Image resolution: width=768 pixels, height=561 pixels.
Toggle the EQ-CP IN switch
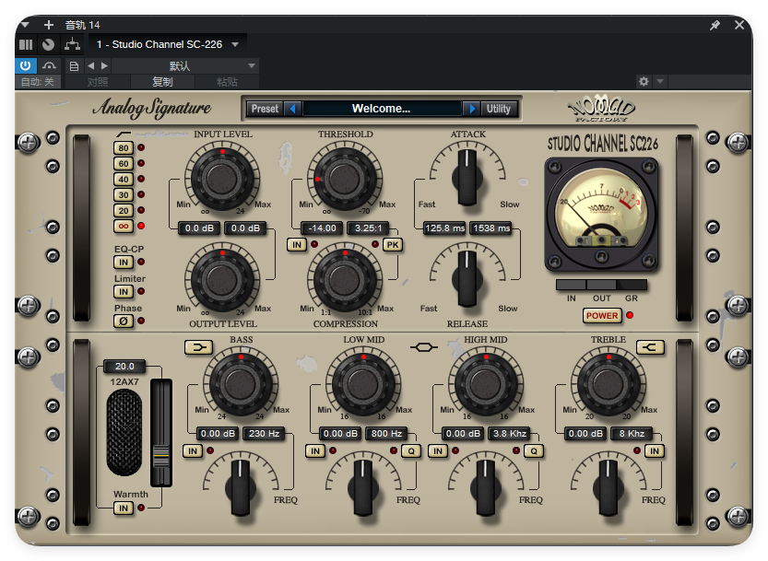[x=124, y=263]
